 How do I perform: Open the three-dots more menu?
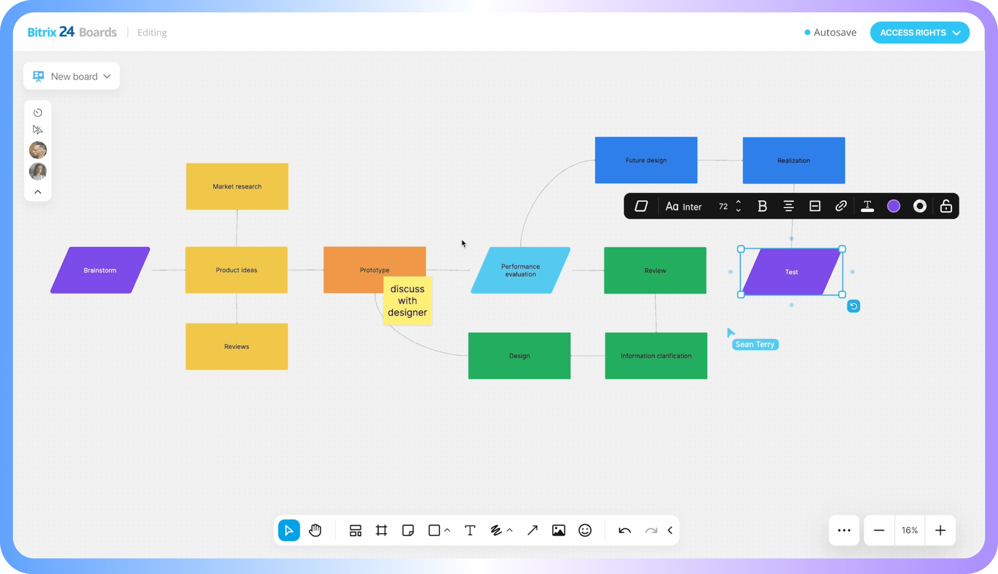(x=844, y=530)
